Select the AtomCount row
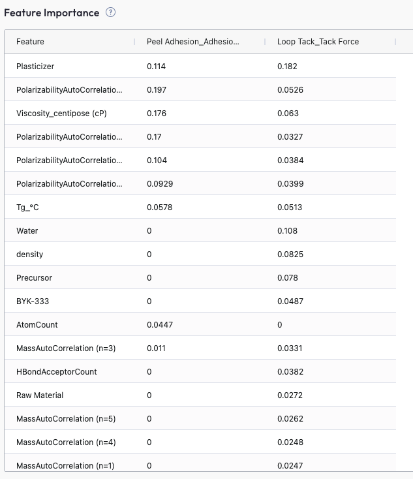This screenshot has width=413, height=479. [200, 325]
